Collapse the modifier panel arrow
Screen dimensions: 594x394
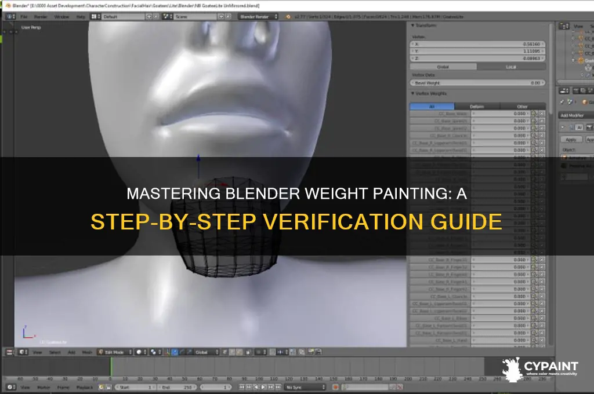563,127
